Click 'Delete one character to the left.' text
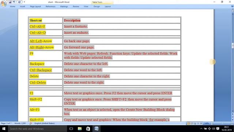Screen dimensions: 234x132 (x=86, y=64)
